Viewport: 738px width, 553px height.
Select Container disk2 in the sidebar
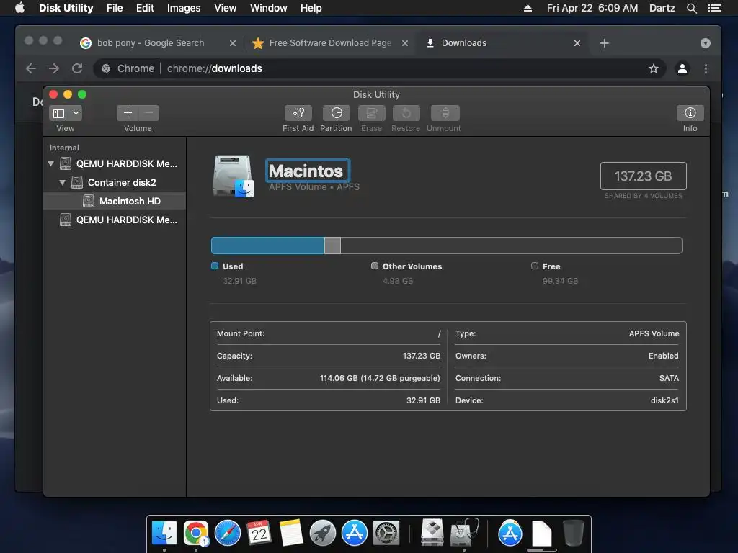[x=115, y=182]
